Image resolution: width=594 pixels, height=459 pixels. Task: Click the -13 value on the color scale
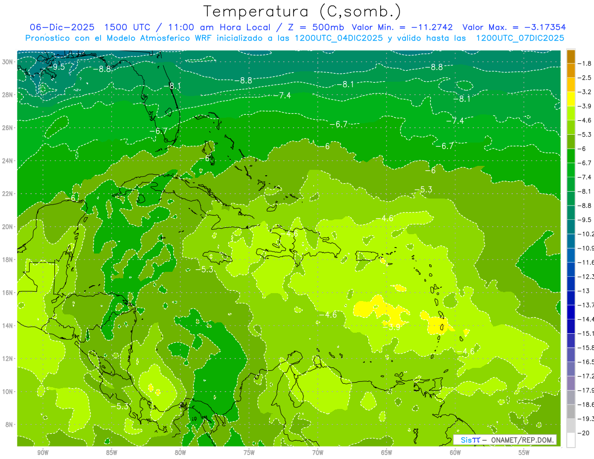point(583,291)
